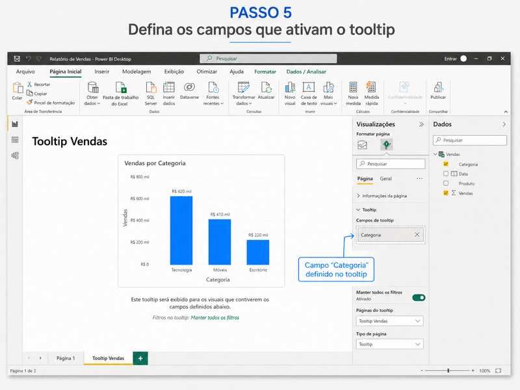Open the Tipo de página dropdown
The width and height of the screenshot is (520, 390).
pyautogui.click(x=389, y=344)
